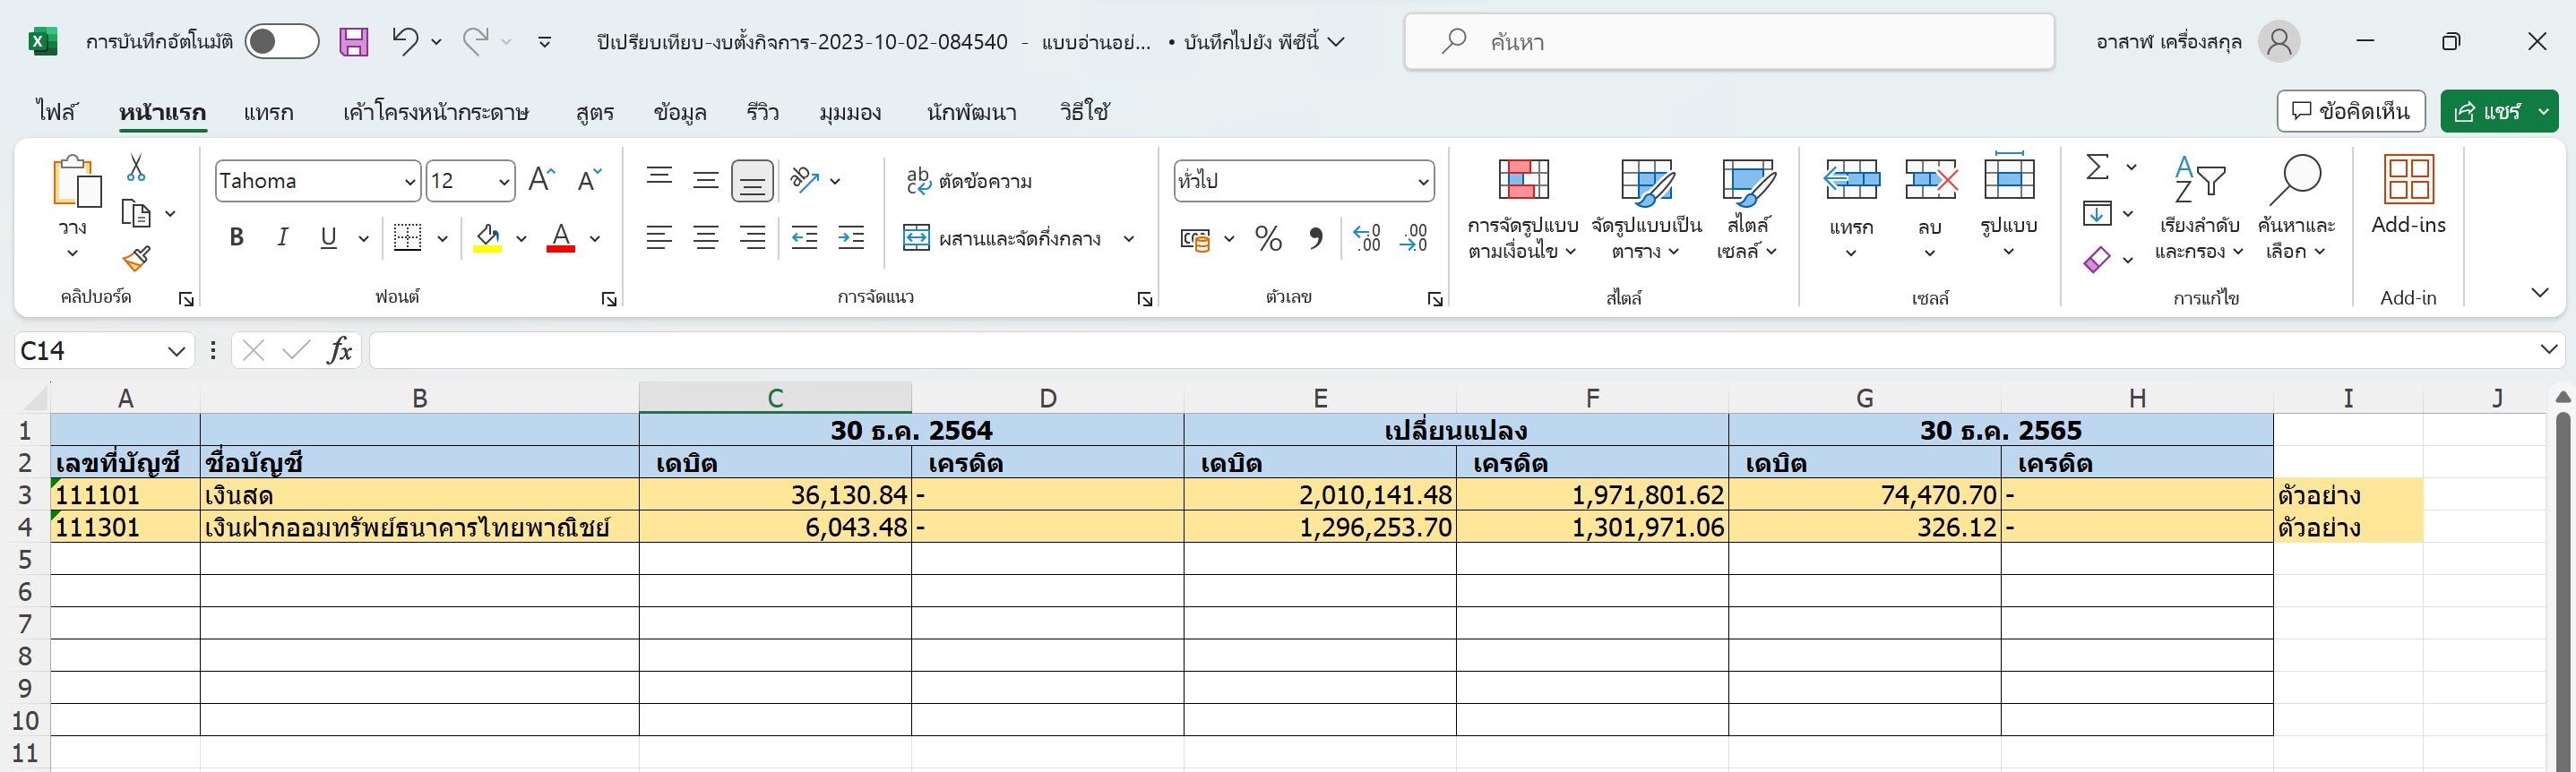Toggle Bold formatting
The width and height of the screenshot is (2576, 772).
pos(236,238)
